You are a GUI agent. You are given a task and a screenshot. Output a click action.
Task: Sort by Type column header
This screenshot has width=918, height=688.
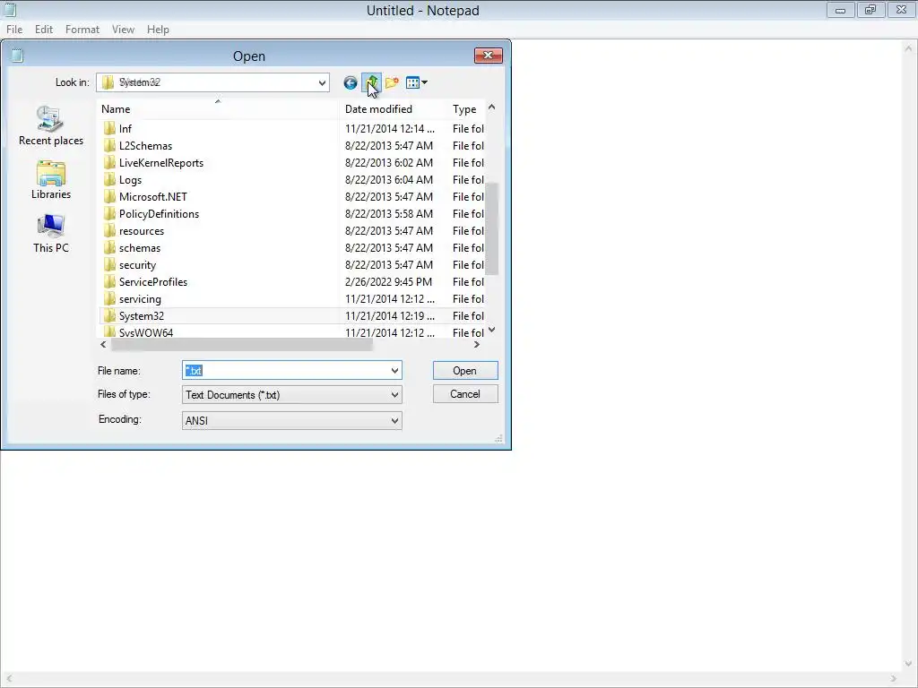point(466,108)
